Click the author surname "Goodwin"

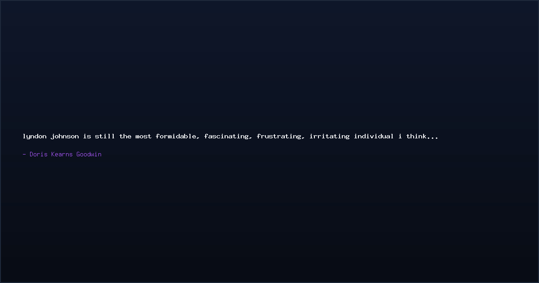[89, 154]
